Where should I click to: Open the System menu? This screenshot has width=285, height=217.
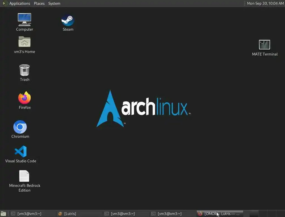(x=54, y=3)
